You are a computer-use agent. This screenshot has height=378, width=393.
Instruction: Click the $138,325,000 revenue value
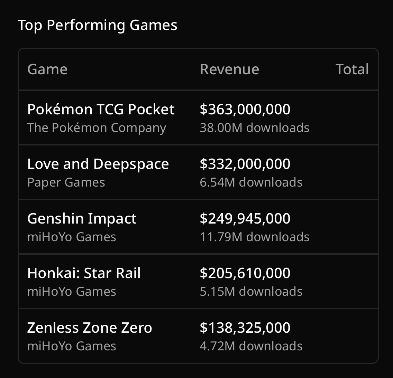245,328
